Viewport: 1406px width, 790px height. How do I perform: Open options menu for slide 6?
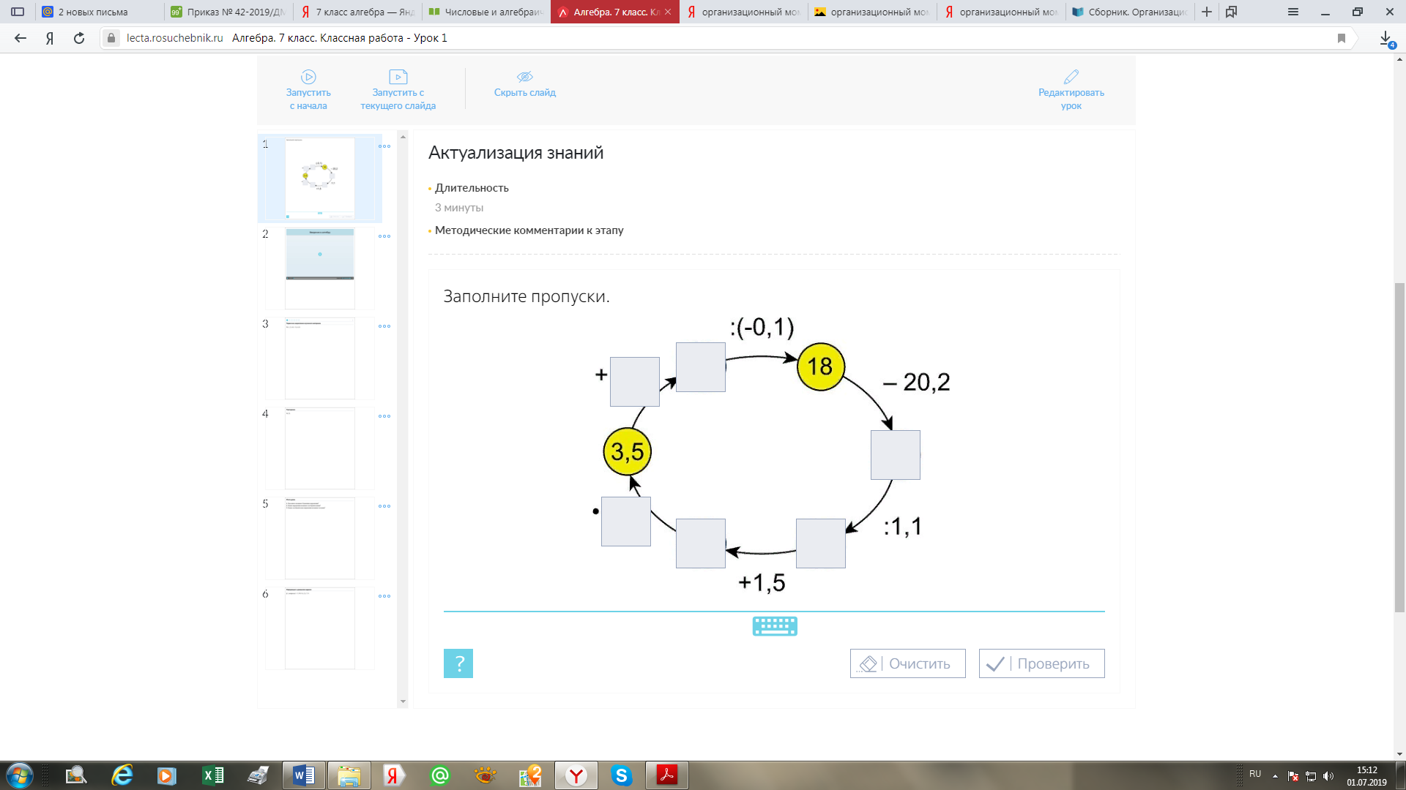[384, 596]
